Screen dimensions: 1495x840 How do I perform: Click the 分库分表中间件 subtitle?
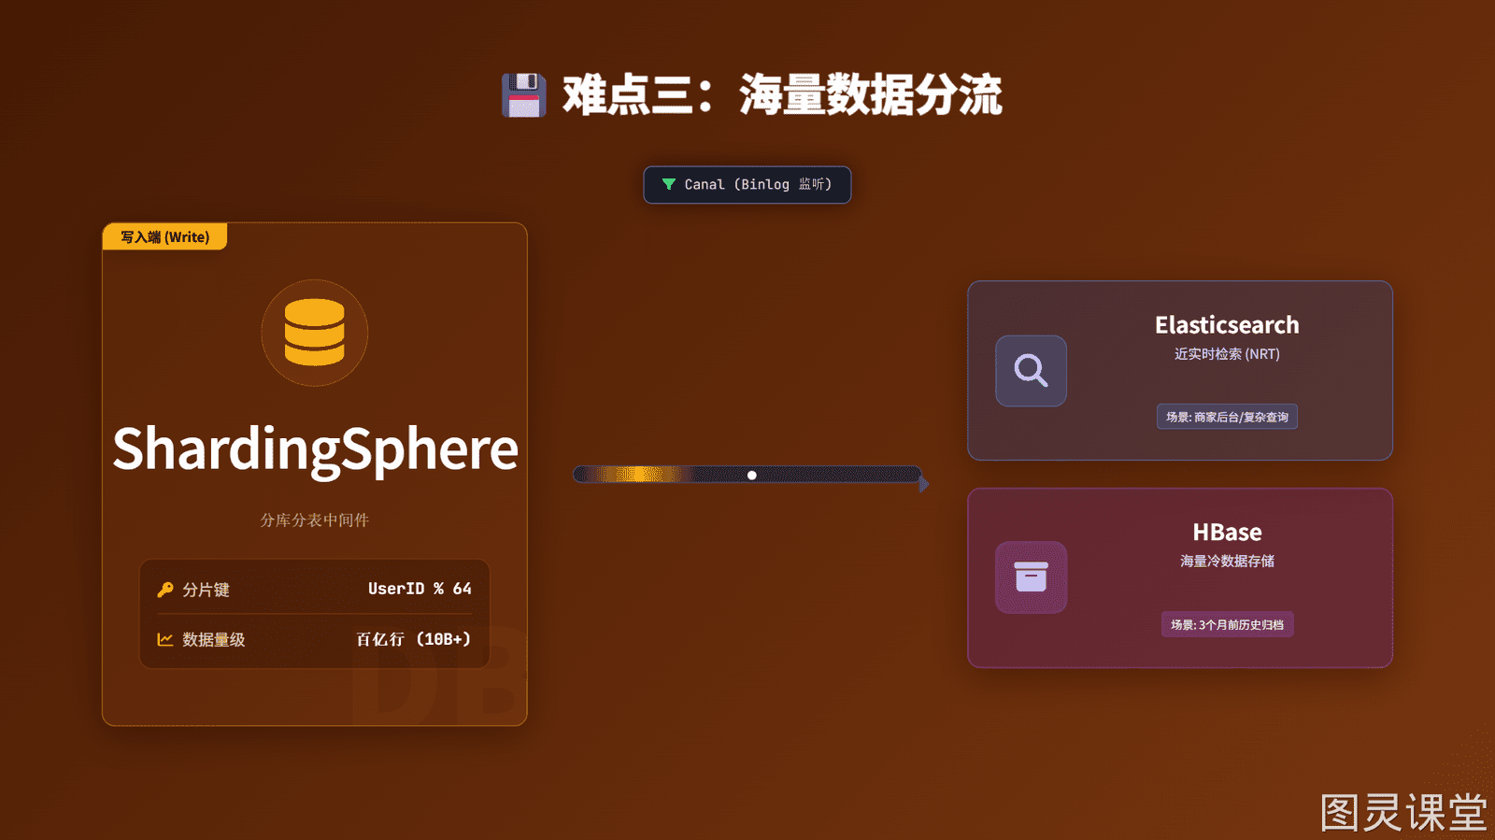pos(315,520)
